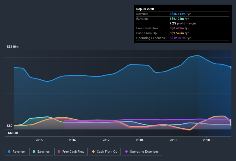Click the Earnings label in tooltip
Screen dimensions: 236x161
[142, 19]
